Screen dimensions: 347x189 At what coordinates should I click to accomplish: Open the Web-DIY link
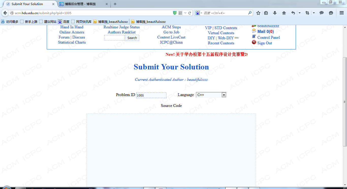tap(226, 38)
